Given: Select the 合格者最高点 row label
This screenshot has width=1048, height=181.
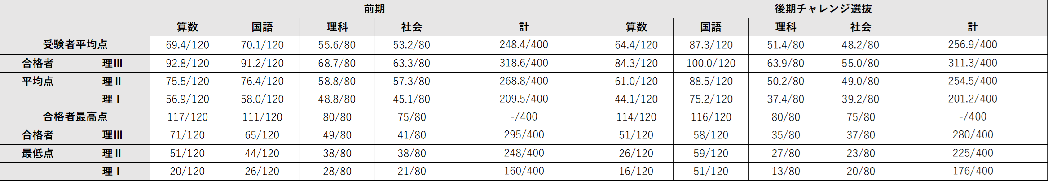Looking at the screenshot, I should pyautogui.click(x=75, y=117).
